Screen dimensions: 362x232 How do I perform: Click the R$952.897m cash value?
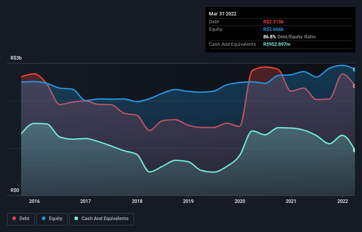[277, 44]
